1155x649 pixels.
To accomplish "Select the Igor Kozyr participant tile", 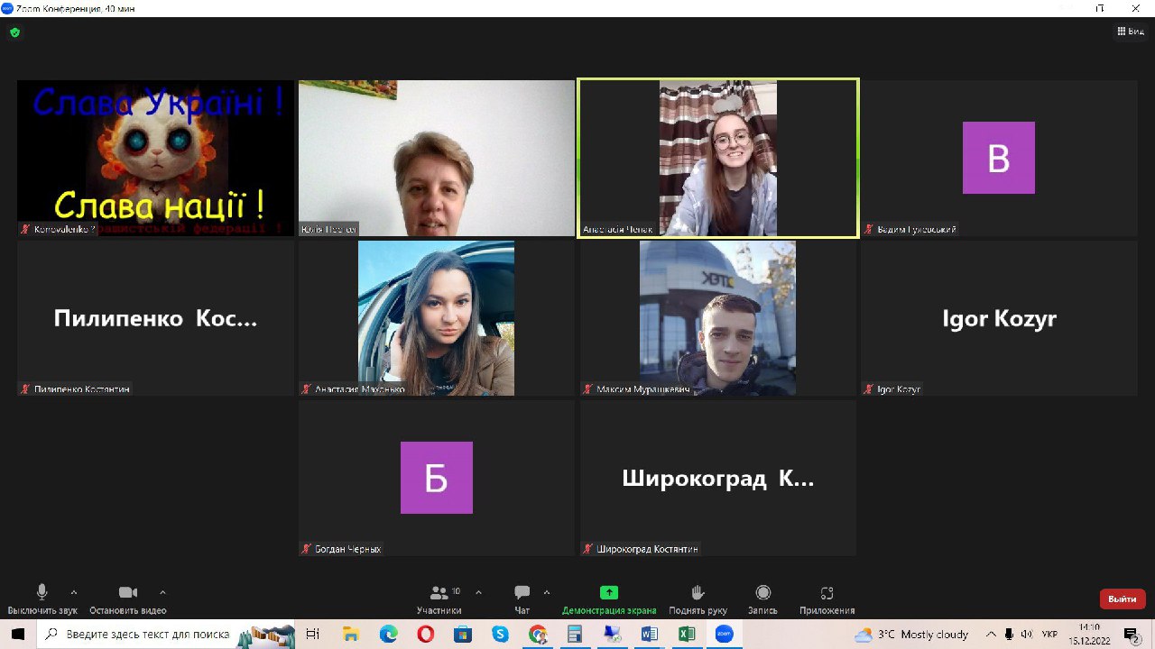I will tap(999, 318).
